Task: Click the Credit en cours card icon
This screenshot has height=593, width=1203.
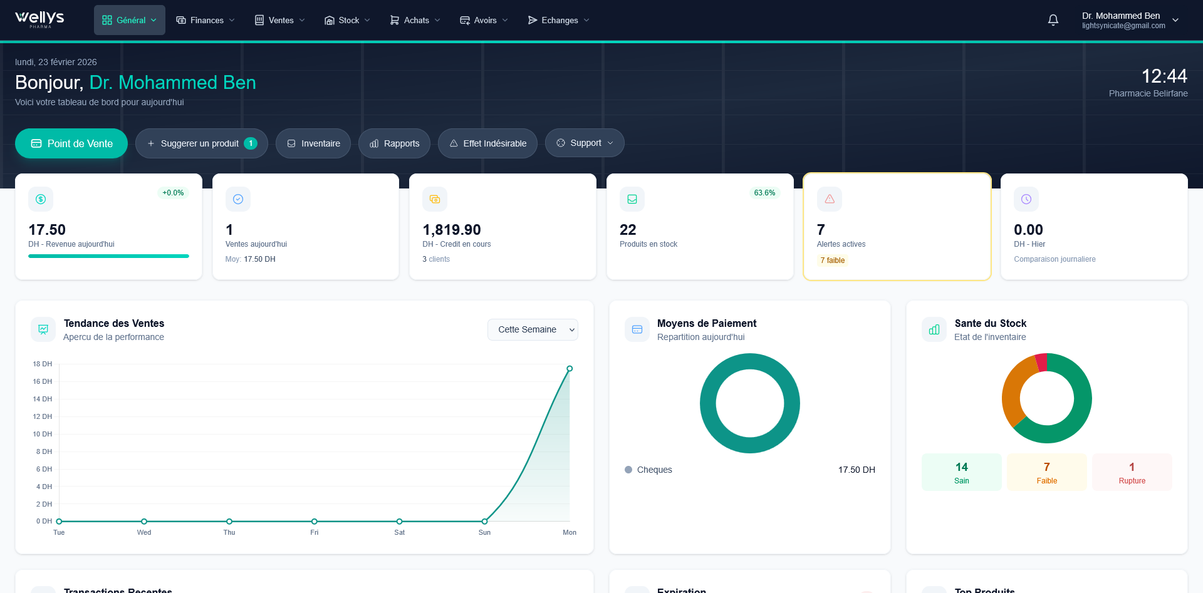Action: point(435,199)
